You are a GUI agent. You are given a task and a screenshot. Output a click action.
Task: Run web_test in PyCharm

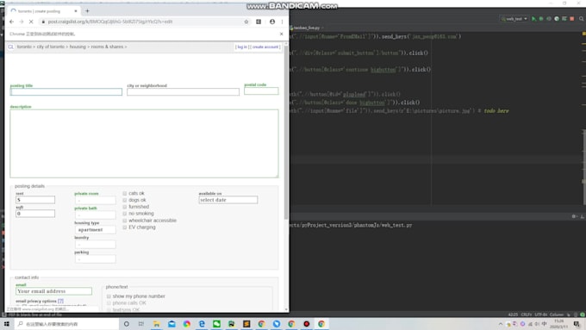coord(533,19)
